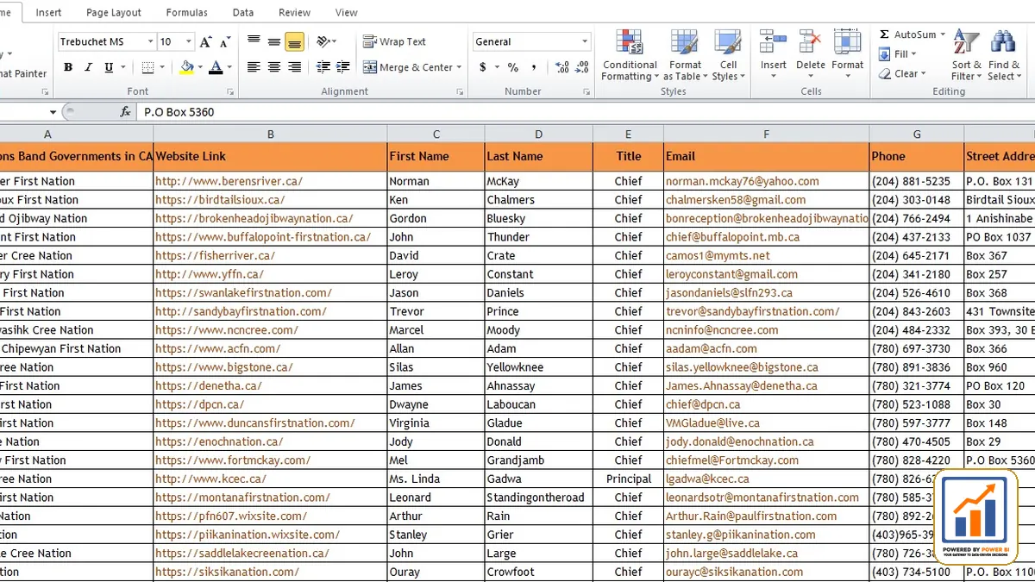Decrease indent in Alignment group

(x=323, y=67)
